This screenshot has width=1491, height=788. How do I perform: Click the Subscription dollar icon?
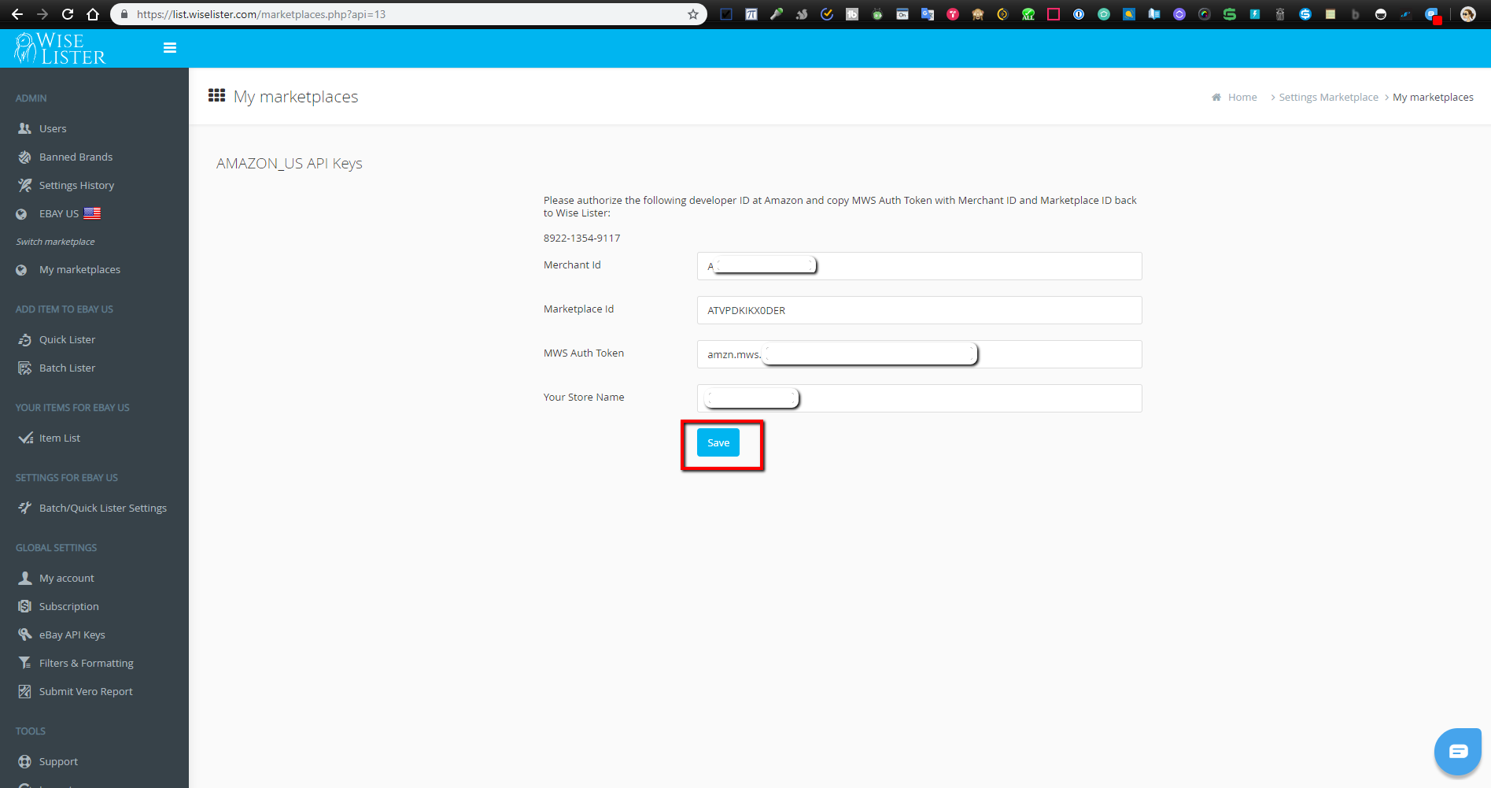click(x=24, y=606)
